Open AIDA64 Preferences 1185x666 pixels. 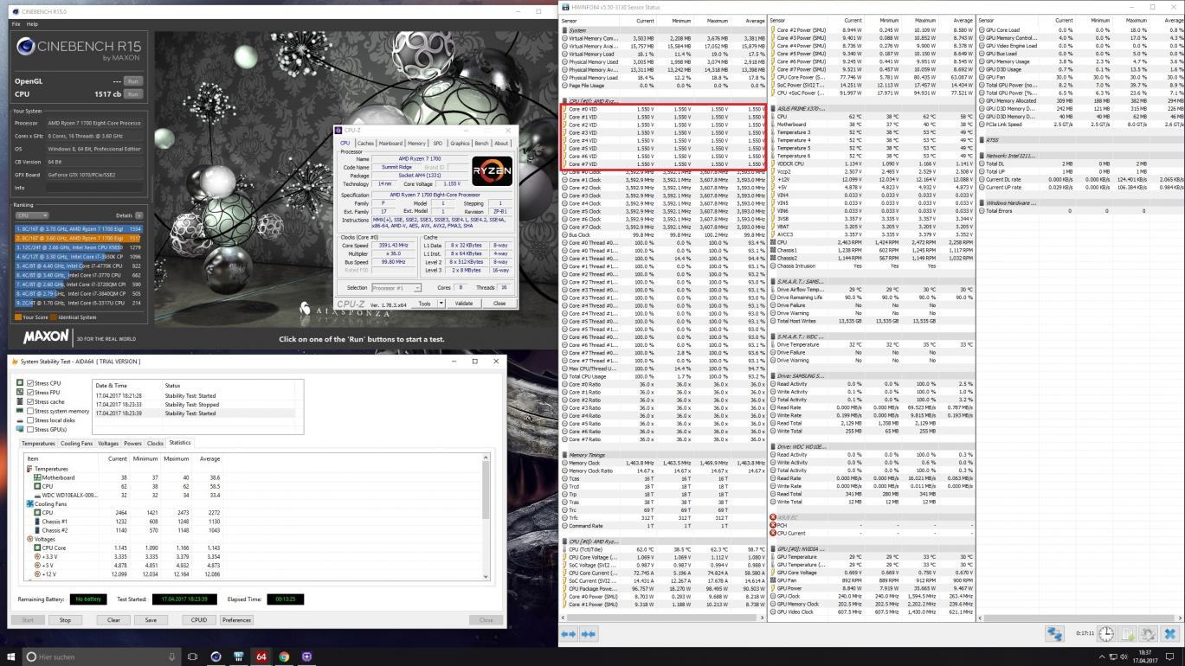pos(236,619)
